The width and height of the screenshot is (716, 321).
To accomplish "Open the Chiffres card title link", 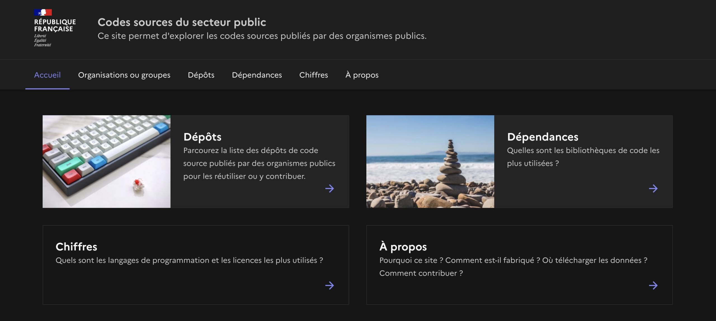I will click(76, 247).
